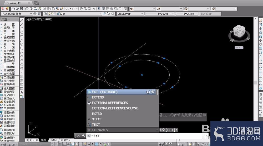Click the Undo arrow icon

[67, 9]
